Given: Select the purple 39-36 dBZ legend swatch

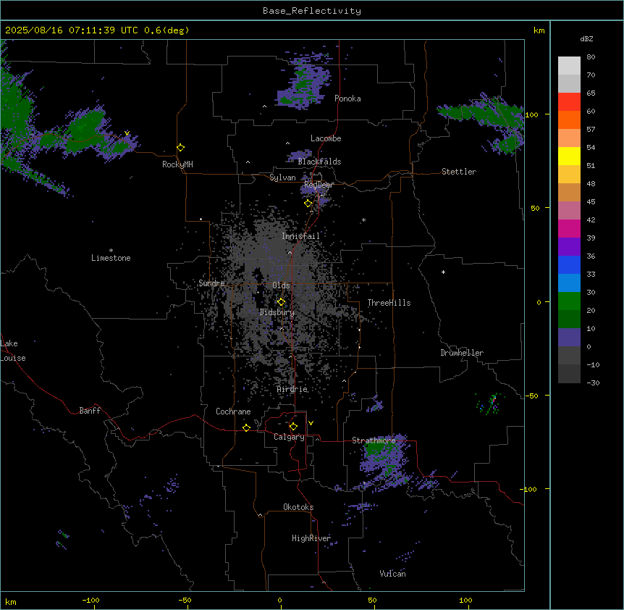Looking at the screenshot, I should 569,247.
